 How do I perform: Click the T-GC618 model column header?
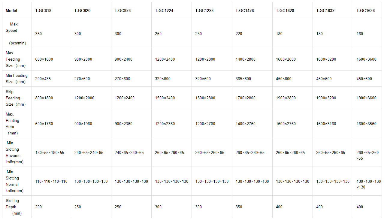tap(43, 11)
